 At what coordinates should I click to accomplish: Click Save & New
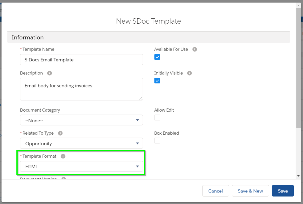click(250, 191)
